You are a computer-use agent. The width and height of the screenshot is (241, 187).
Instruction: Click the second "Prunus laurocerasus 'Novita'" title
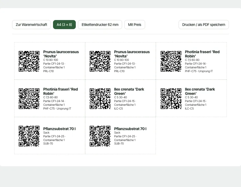[x=132, y=54]
